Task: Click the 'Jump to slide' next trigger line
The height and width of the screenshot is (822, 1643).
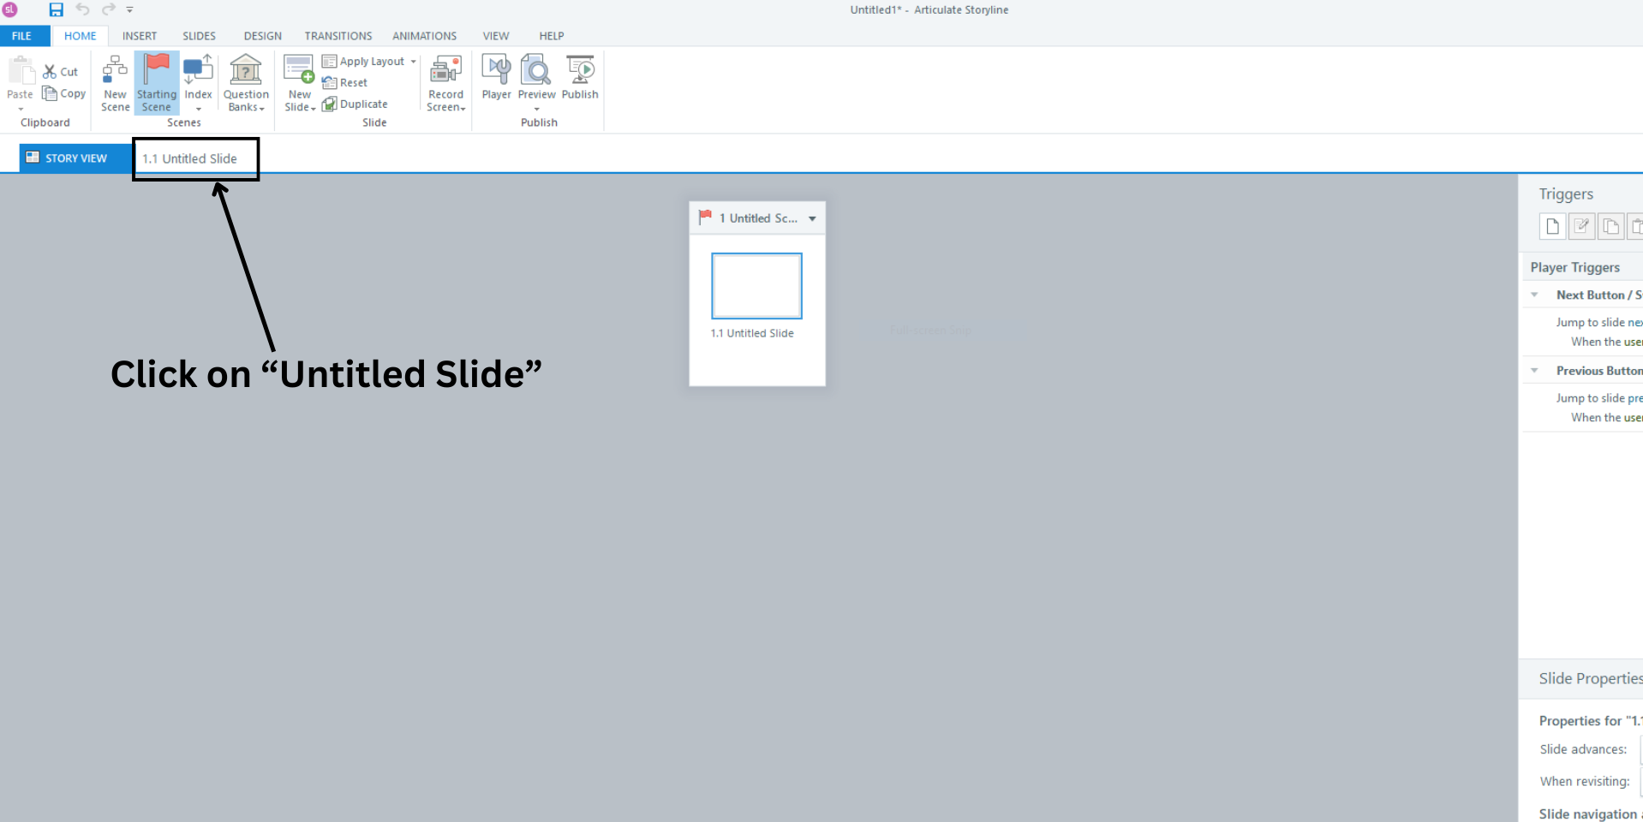Action: click(1599, 322)
